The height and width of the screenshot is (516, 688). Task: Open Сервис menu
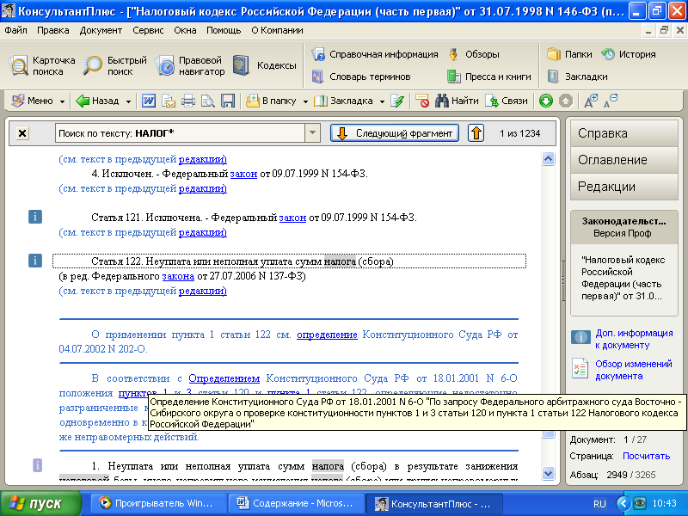148,30
